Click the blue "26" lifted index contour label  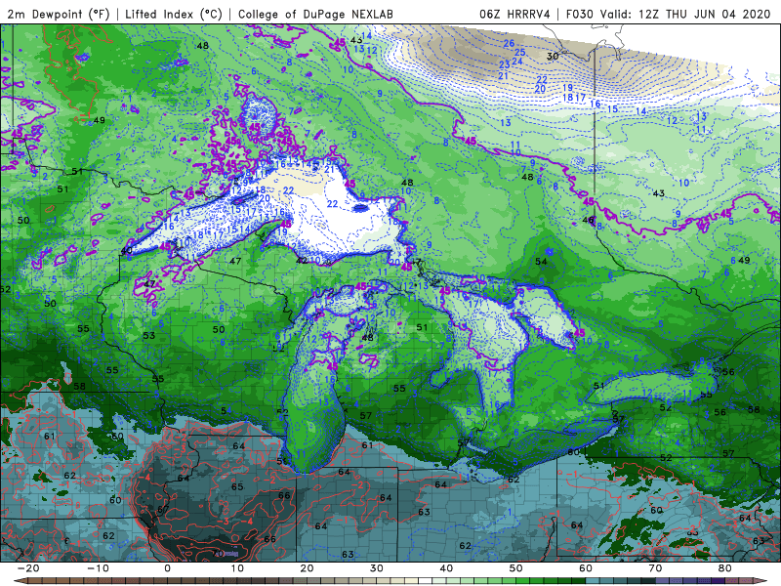point(509,43)
